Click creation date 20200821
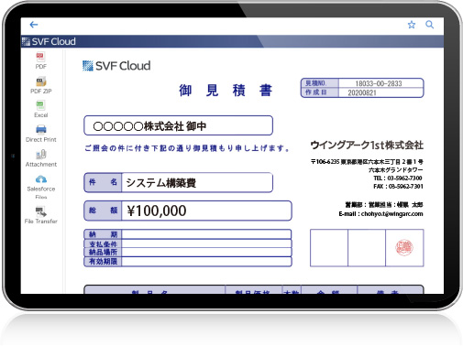Screen dimensions: 463x346 click(362, 92)
